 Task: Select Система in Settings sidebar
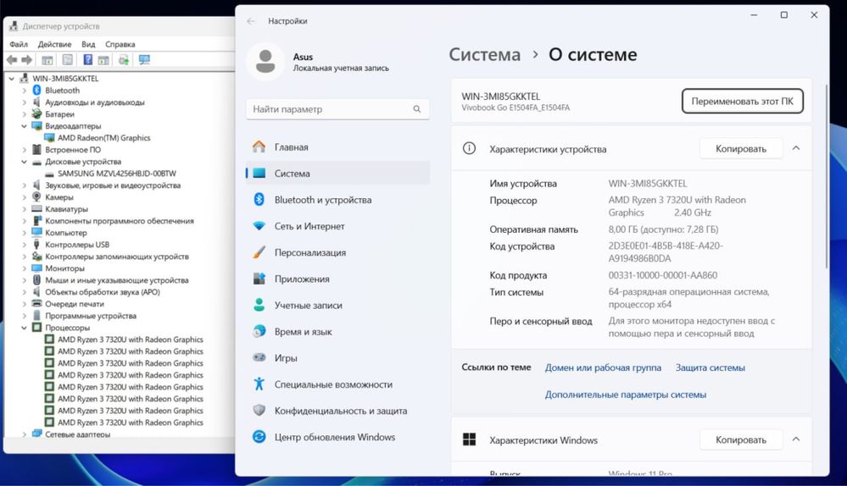pos(337,173)
